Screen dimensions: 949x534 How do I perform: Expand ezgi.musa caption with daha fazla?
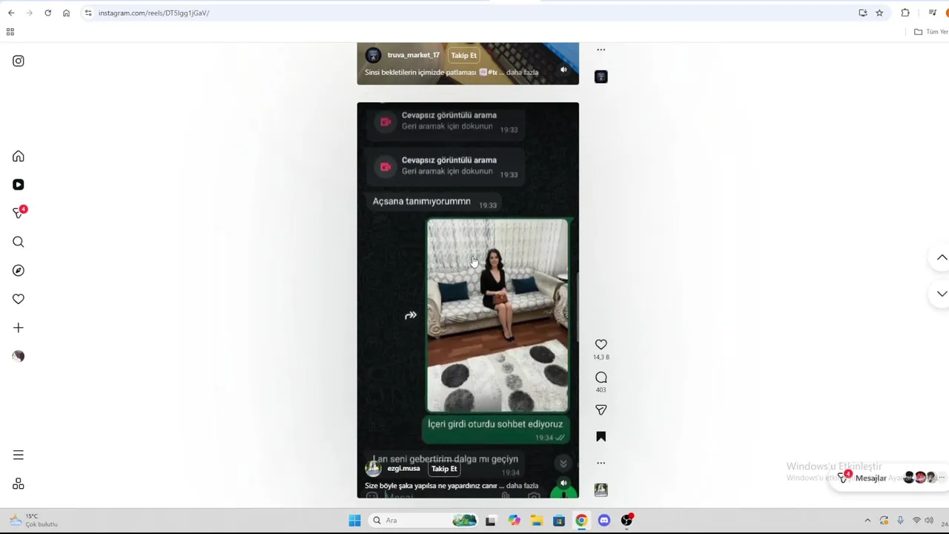[x=522, y=486]
